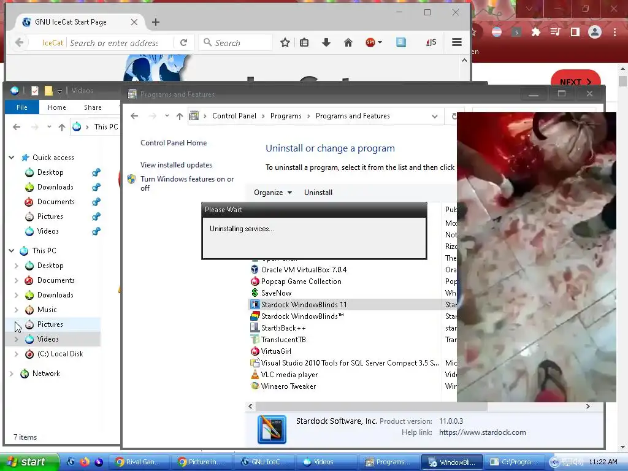Go to IceCat home page icon
Screen dimensions: 628x471
click(348, 42)
